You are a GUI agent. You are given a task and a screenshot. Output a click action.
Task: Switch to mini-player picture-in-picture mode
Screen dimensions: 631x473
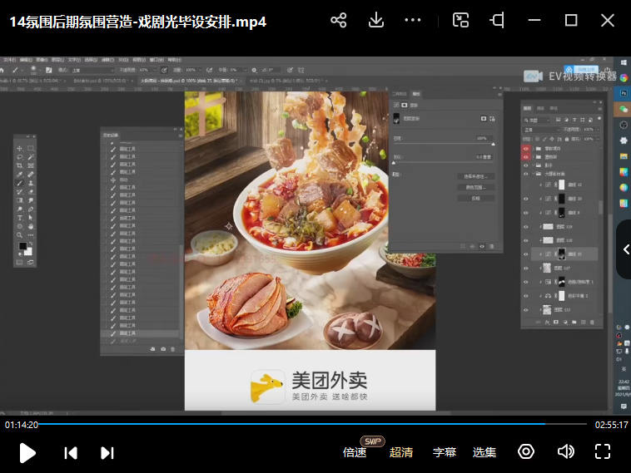(460, 21)
